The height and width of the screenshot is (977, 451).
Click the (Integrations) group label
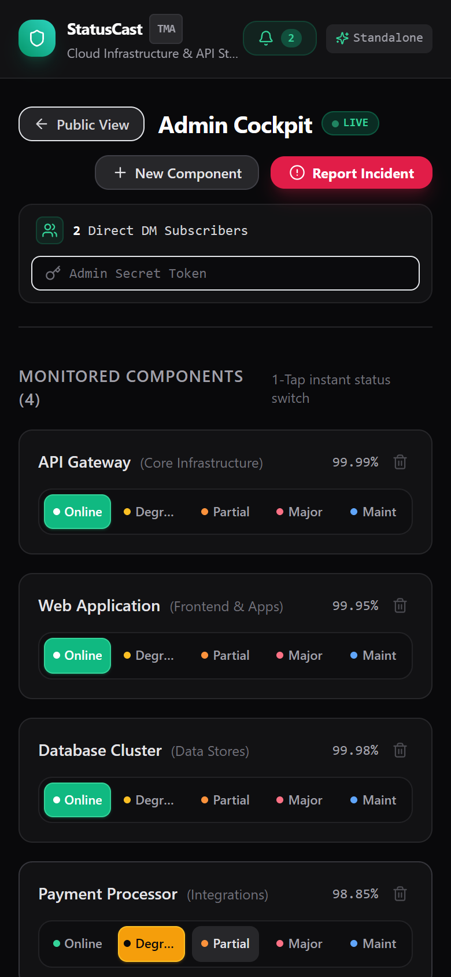227,895
